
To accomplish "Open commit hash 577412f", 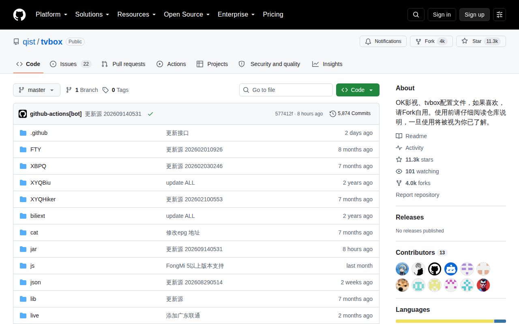I will click(x=284, y=114).
